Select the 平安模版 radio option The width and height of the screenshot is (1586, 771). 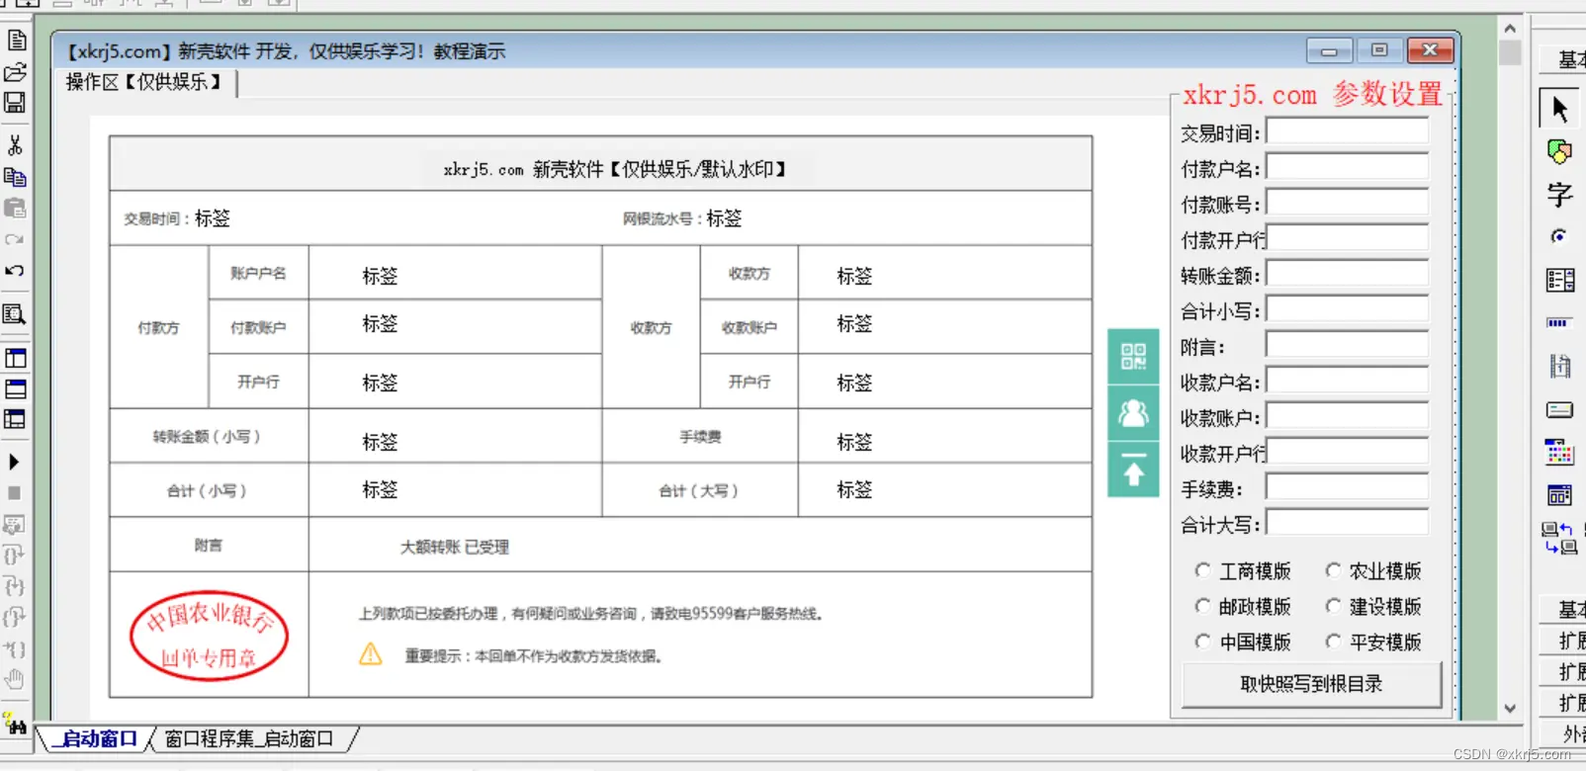(1373, 642)
